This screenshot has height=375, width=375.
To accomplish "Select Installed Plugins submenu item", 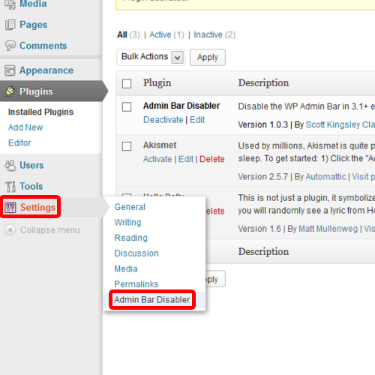I will (40, 112).
